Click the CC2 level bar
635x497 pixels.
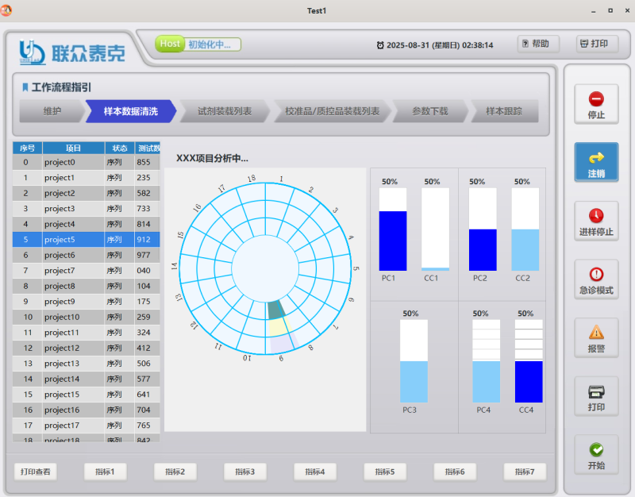tap(525, 229)
